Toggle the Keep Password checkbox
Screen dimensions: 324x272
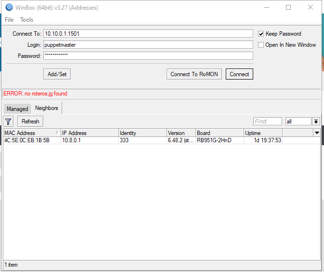[261, 34]
